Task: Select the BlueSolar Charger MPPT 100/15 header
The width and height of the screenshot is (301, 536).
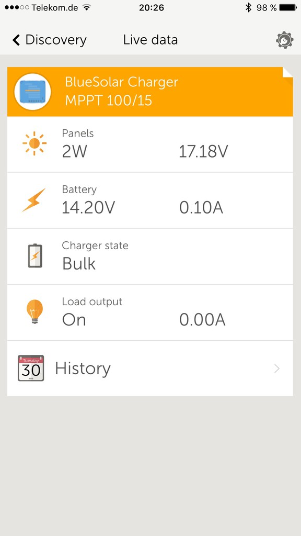Action: [150, 92]
